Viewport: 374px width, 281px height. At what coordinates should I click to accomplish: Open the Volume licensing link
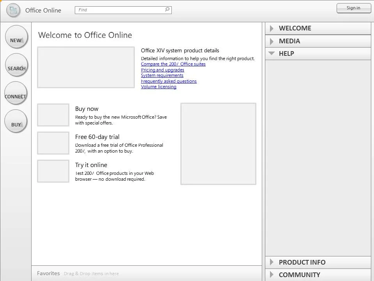point(159,87)
